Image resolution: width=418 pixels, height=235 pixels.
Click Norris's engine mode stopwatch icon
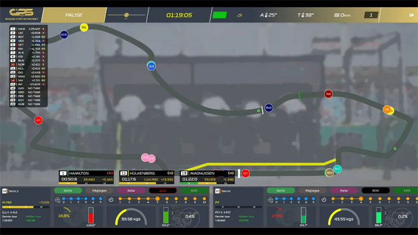pos(324,200)
